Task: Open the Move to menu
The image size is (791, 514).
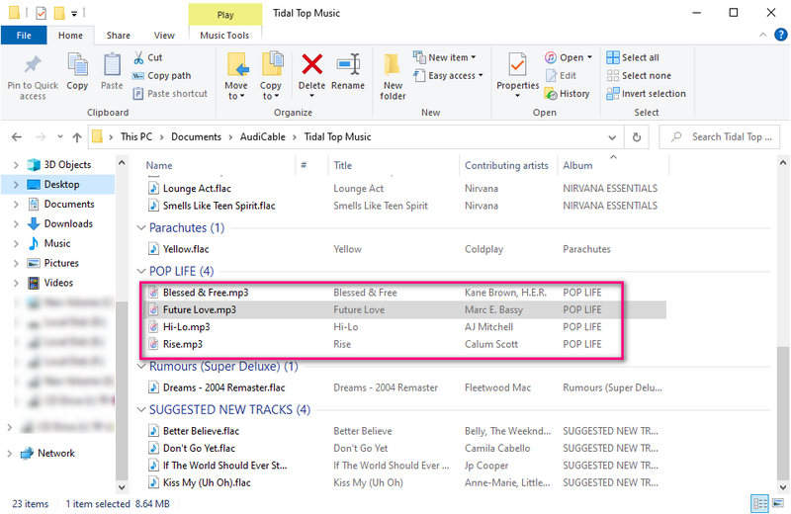Action: coord(236,76)
